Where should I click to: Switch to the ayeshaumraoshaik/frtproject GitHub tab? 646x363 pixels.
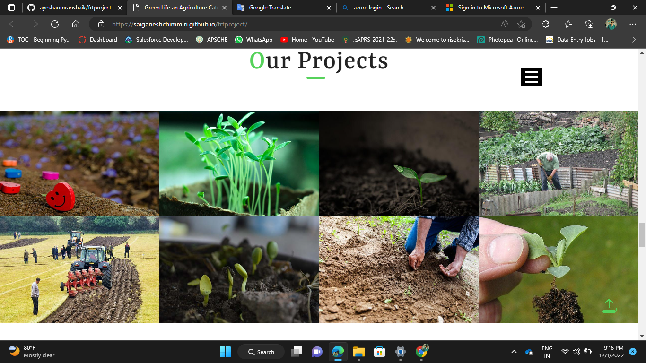pyautogui.click(x=75, y=8)
